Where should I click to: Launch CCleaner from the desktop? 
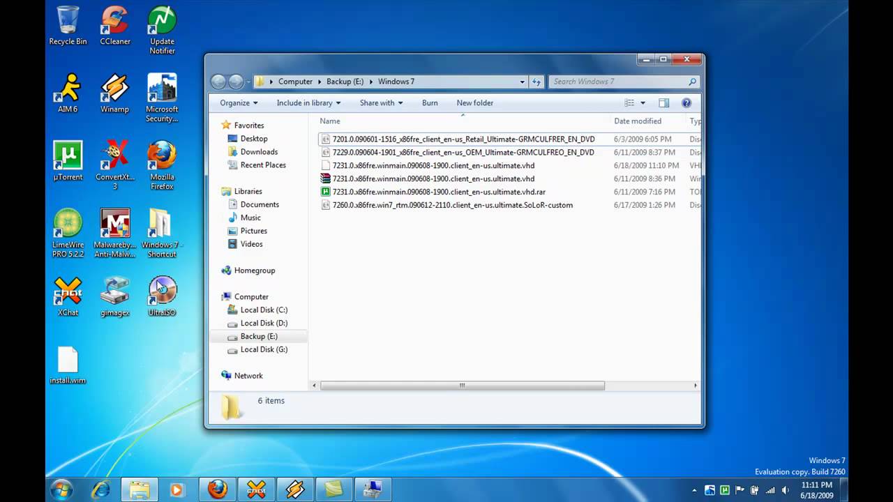(114, 26)
